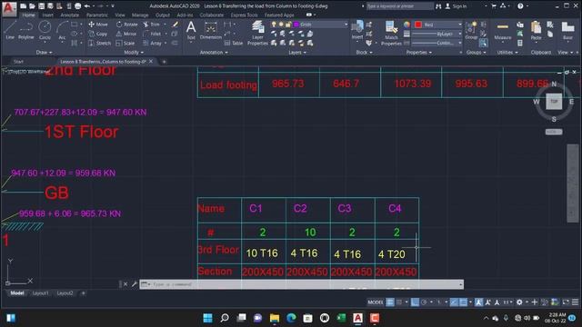Select the Group tool
Viewport: 582px width, 327px height.
(471, 30)
